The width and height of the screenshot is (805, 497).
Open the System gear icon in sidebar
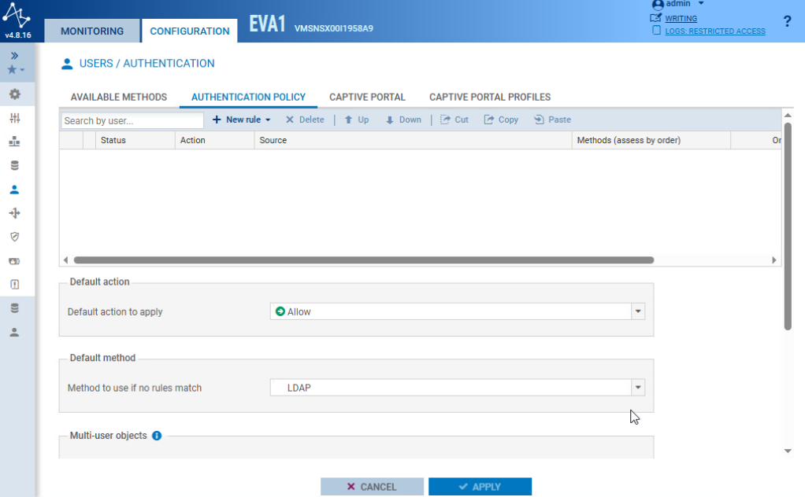tap(15, 94)
